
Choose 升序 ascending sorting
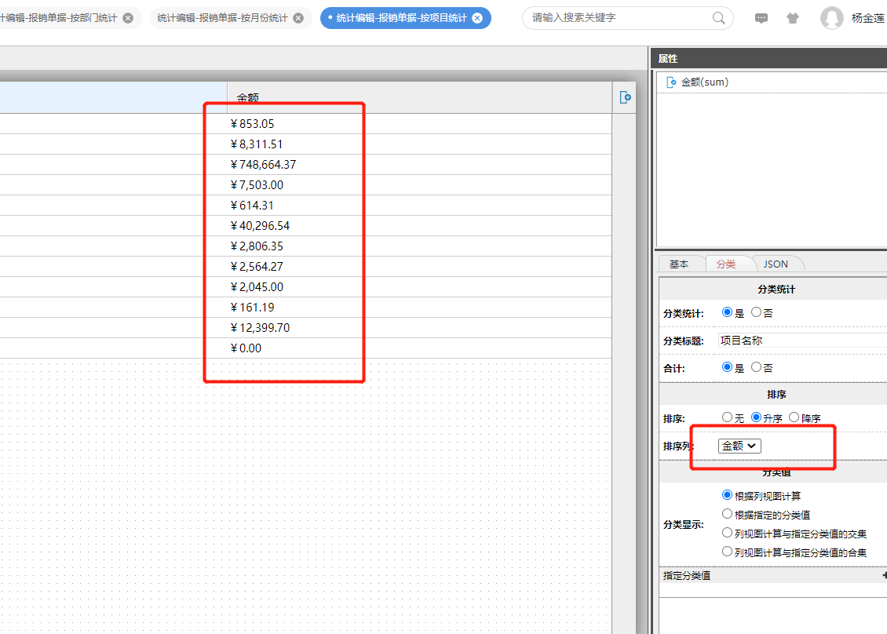(x=756, y=417)
